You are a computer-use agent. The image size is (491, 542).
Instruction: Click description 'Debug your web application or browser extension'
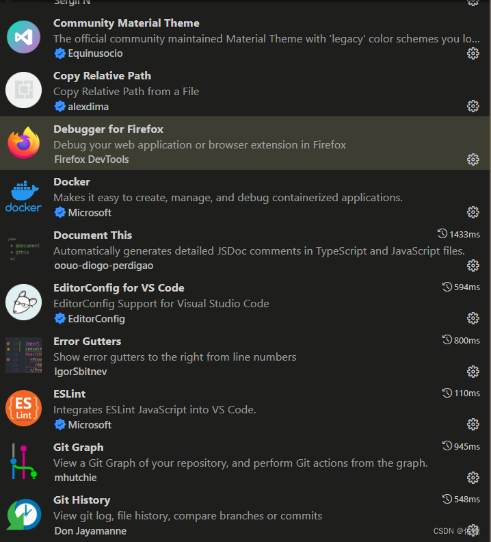click(x=200, y=145)
